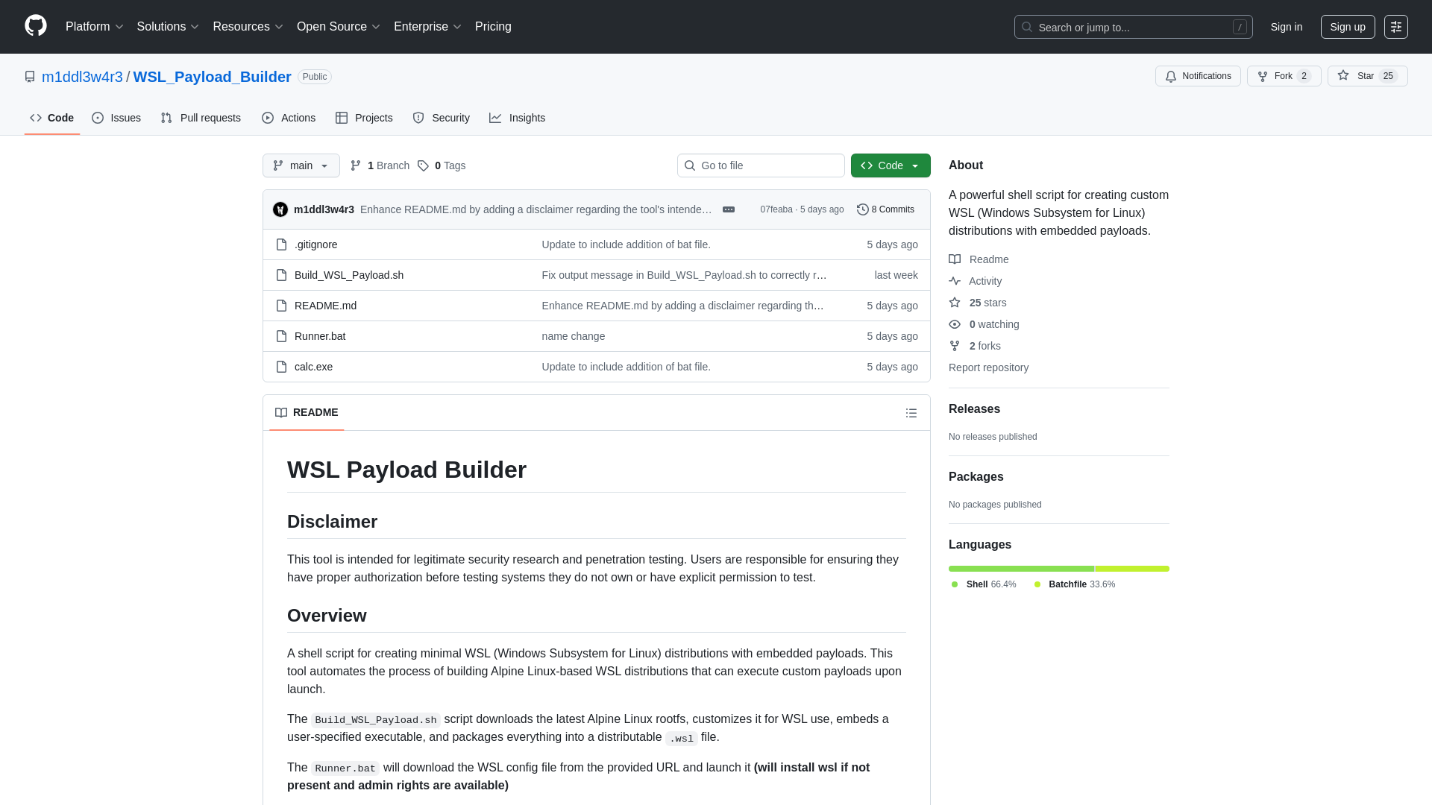The image size is (1432, 805).
Task: Open the Platform dropdown menu
Action: (x=95, y=27)
